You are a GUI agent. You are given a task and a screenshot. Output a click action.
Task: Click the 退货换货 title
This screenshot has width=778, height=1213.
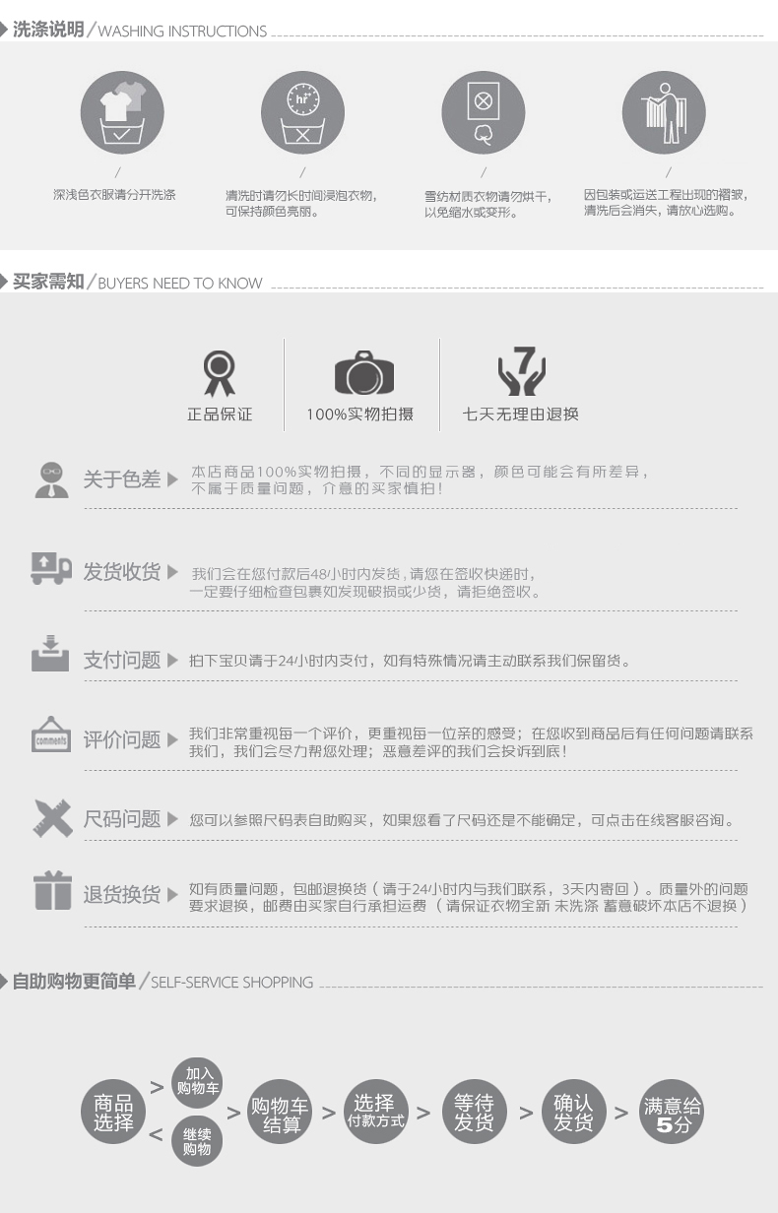(x=121, y=894)
